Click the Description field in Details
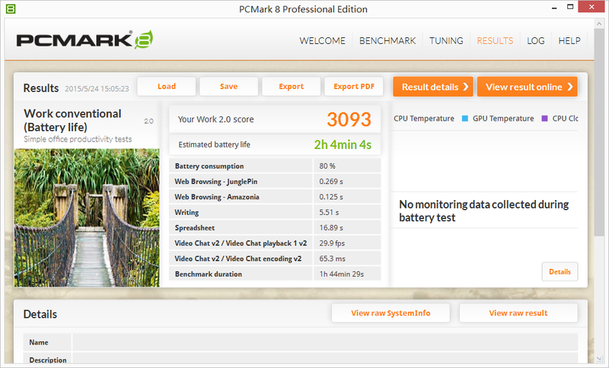The width and height of the screenshot is (609, 368). 325,359
